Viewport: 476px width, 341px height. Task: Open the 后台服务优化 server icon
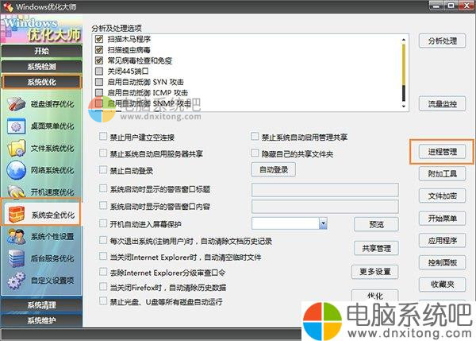16,258
